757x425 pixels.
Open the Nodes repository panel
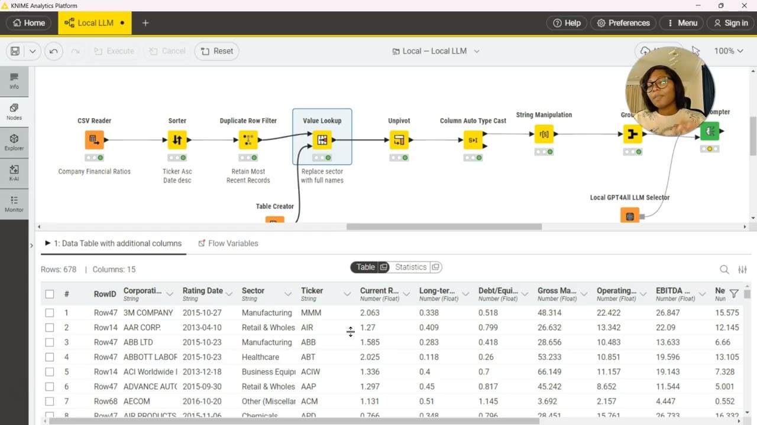click(14, 112)
